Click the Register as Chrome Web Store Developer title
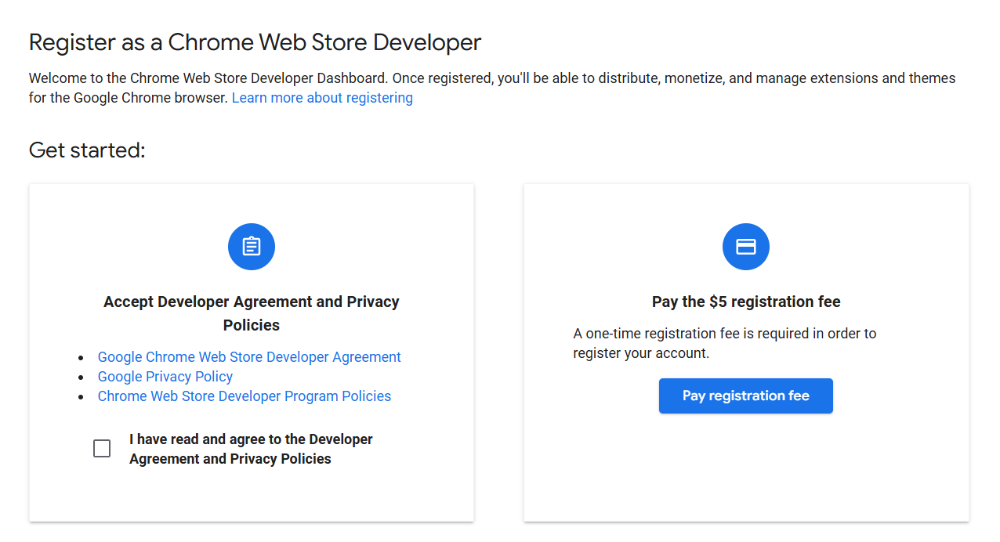The image size is (1000, 542). click(255, 42)
